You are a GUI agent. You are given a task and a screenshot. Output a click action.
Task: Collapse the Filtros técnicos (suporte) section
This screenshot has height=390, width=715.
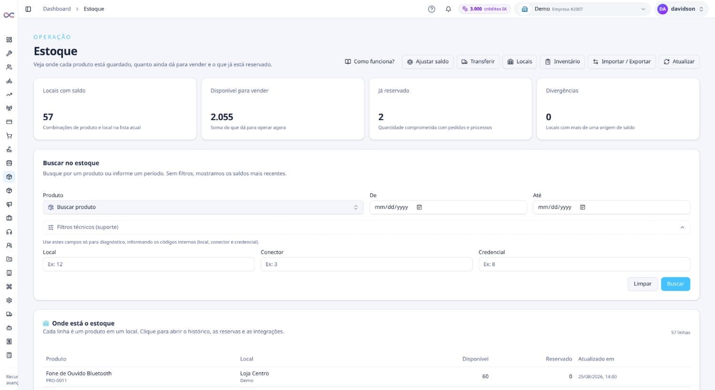pos(367,227)
